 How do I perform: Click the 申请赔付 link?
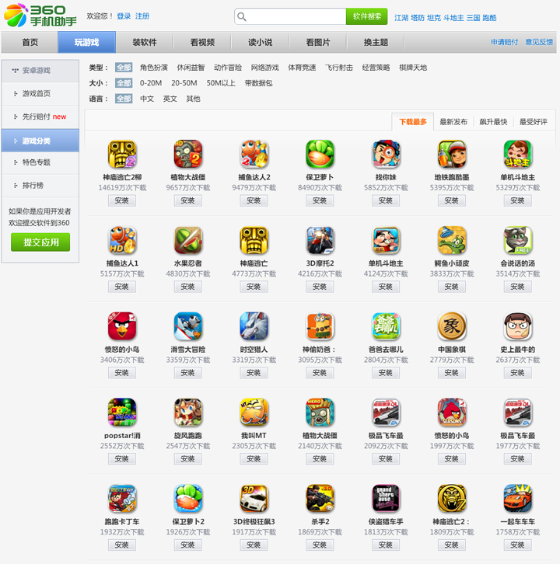point(504,42)
